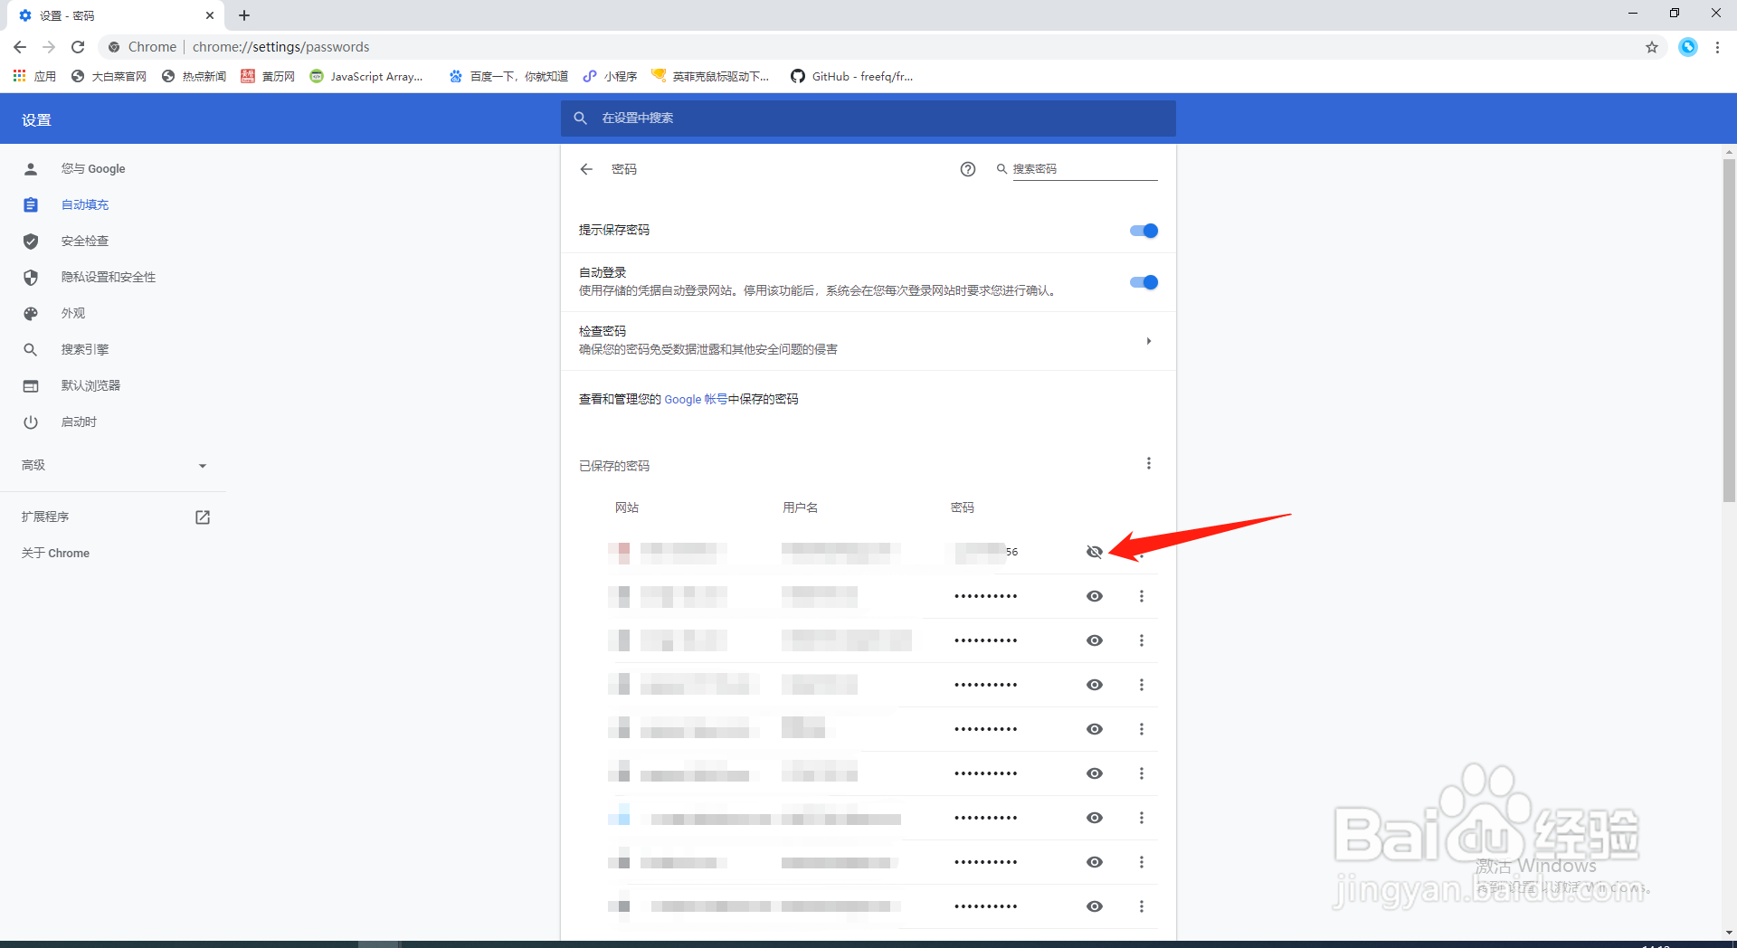Open the 黄历网 bookmark
The image size is (1737, 948).
point(268,77)
